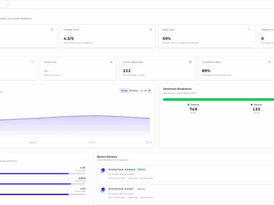
Task: Click the speech bubble icon in first card
Action: click(x=52, y=30)
